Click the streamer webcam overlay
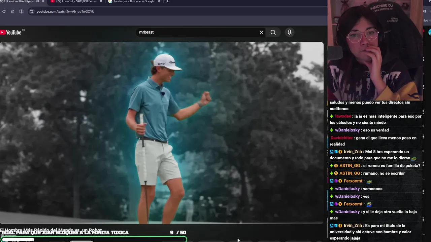This screenshot has height=242, width=431. pos(375,50)
